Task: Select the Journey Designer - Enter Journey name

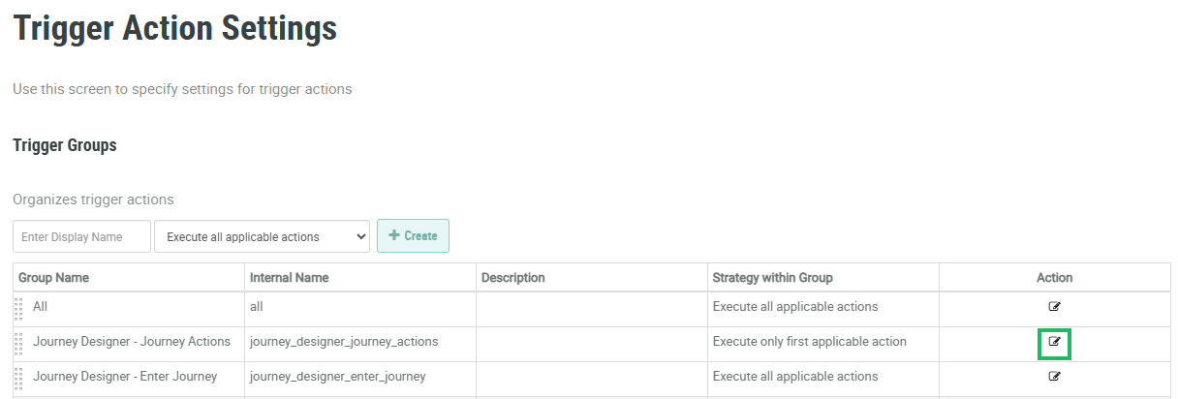Action: [x=125, y=377]
